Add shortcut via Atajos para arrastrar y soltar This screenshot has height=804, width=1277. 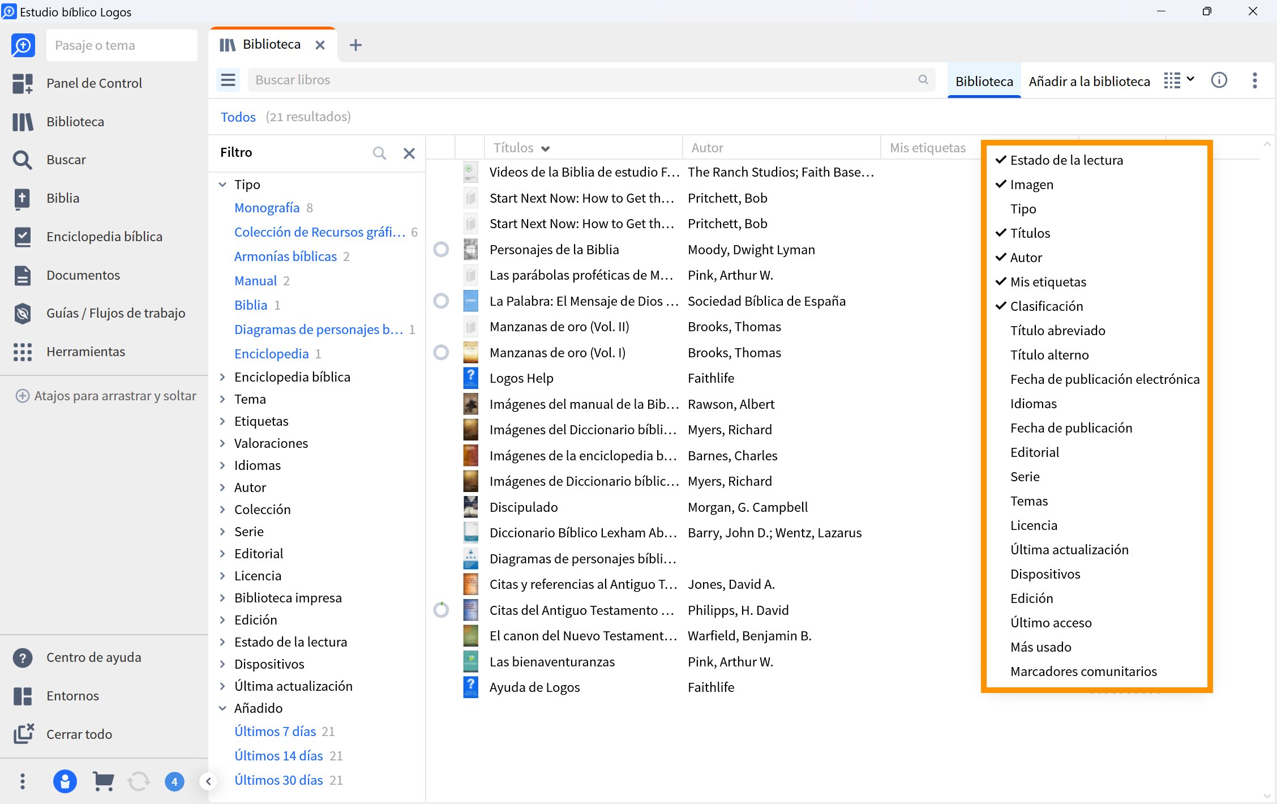tap(106, 396)
